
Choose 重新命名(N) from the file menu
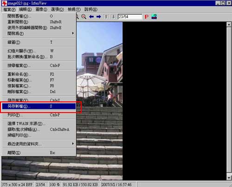click(39, 74)
